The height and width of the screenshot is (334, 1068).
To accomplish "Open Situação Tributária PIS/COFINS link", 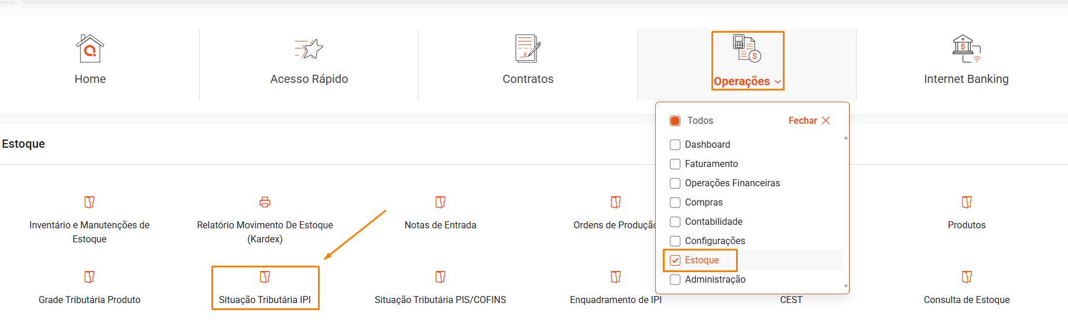I will coord(440,300).
